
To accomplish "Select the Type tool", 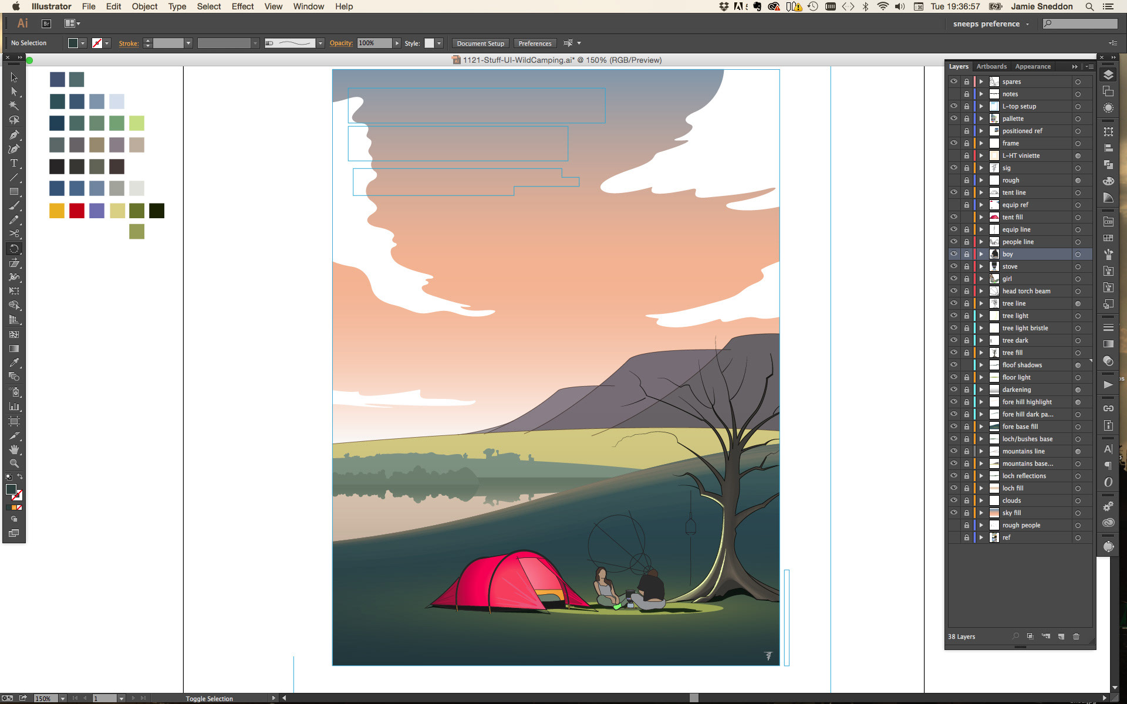I will pyautogui.click(x=14, y=163).
